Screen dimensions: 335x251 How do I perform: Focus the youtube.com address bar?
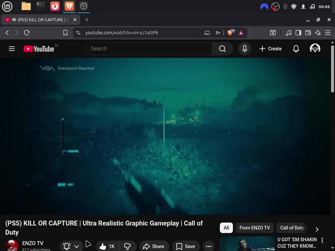click(x=121, y=33)
